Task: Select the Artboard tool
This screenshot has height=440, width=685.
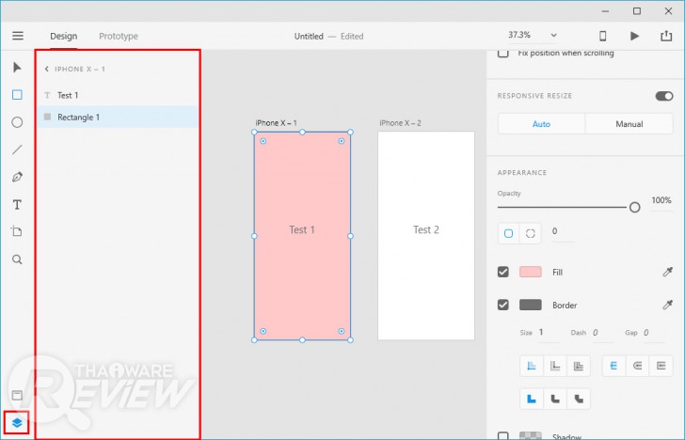Action: pyautogui.click(x=17, y=231)
